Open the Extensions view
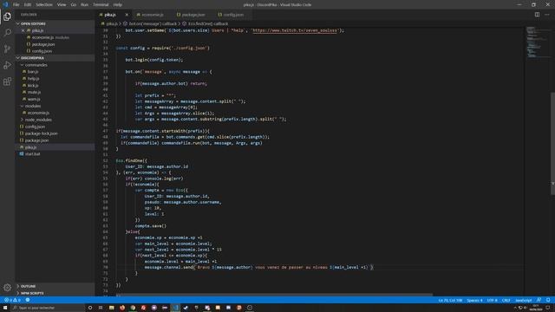Viewport: 555px width, 312px height. click(x=7, y=81)
